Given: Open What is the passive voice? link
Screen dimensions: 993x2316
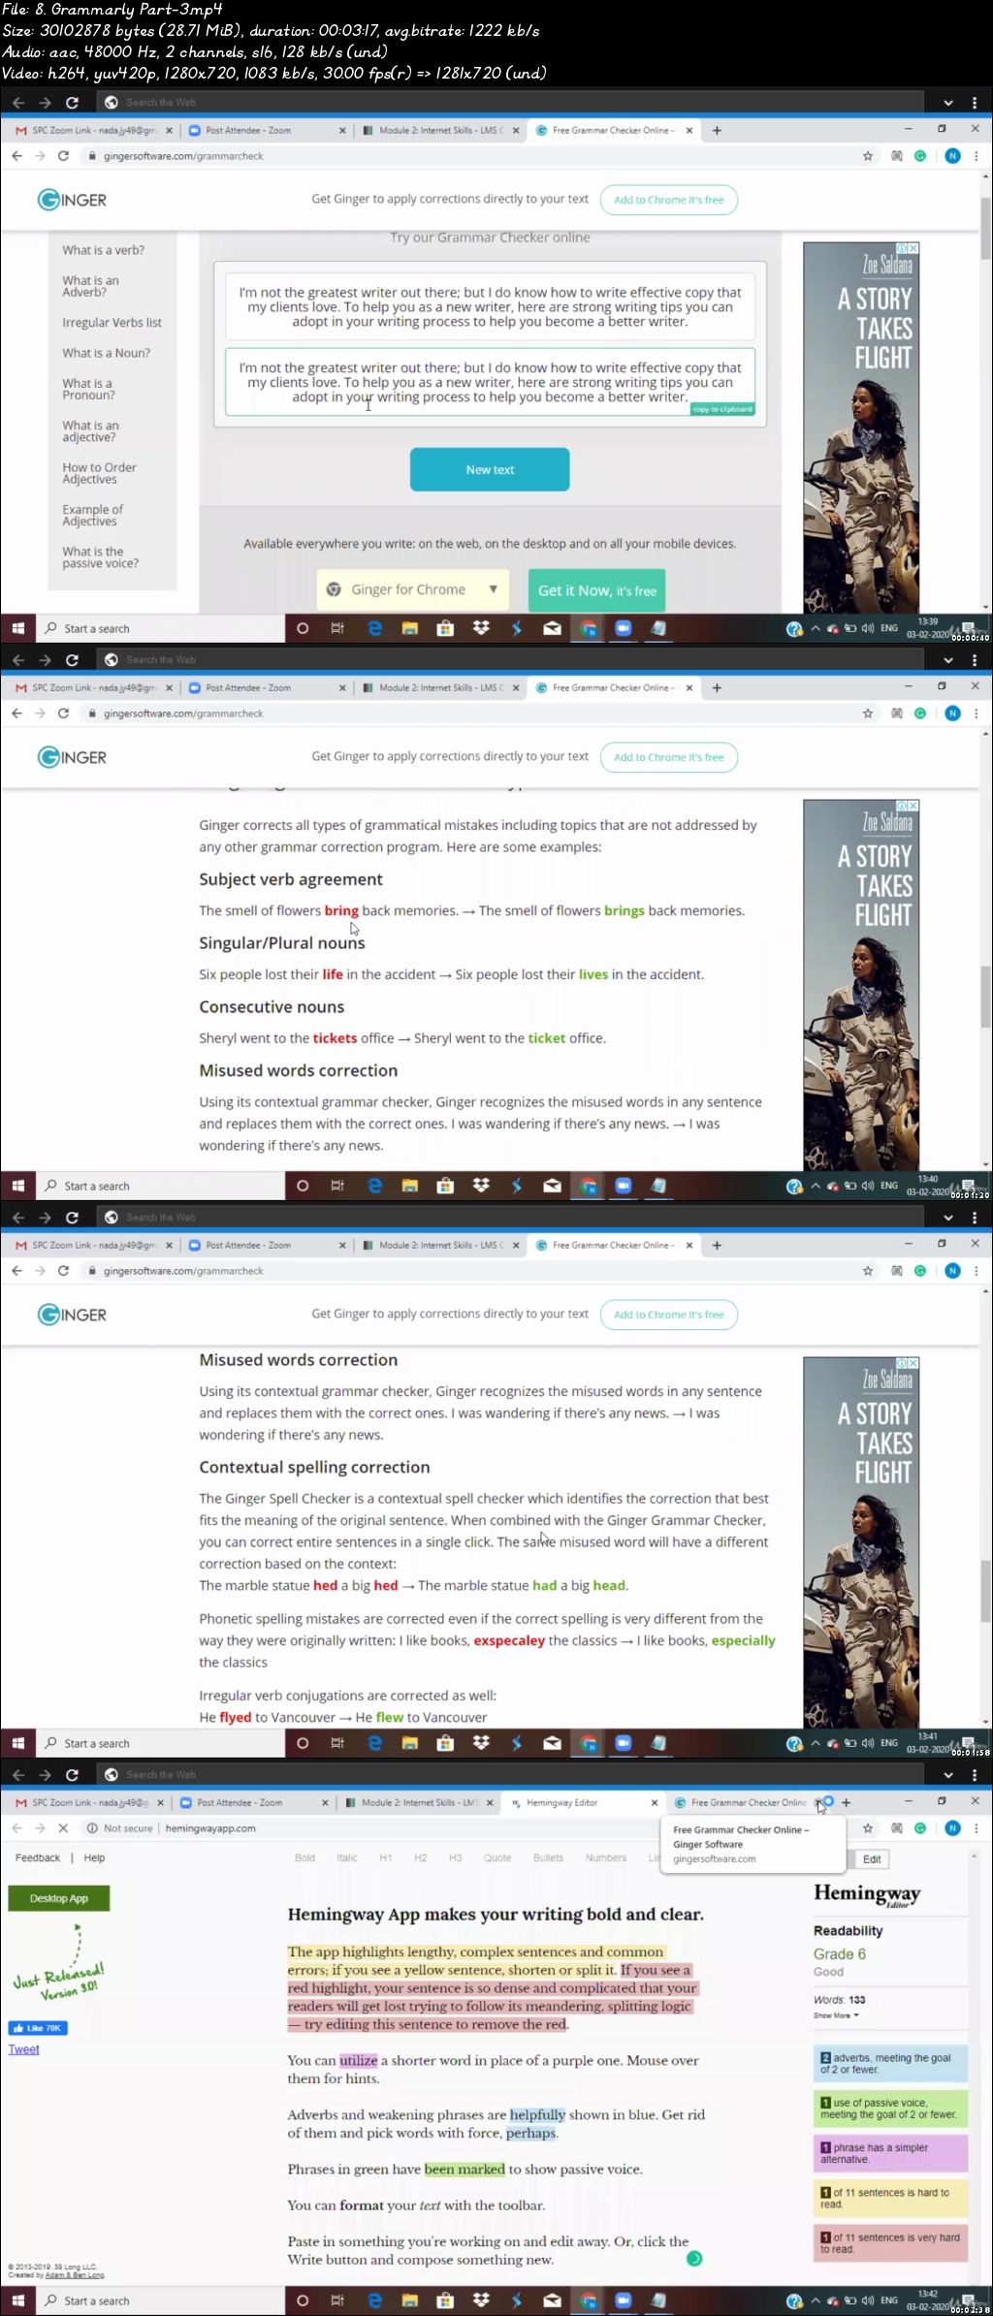Looking at the screenshot, I should coord(101,557).
